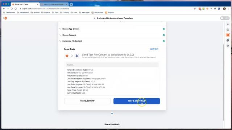Image resolution: width=232 pixels, height=130 pixels.
Task: Open the Chrome three-dot menu
Action: tap(228, 9)
